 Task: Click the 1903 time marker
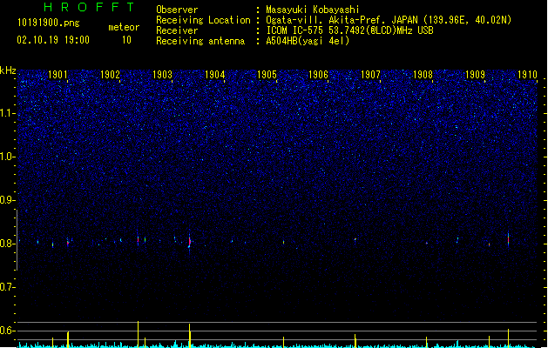(x=163, y=75)
